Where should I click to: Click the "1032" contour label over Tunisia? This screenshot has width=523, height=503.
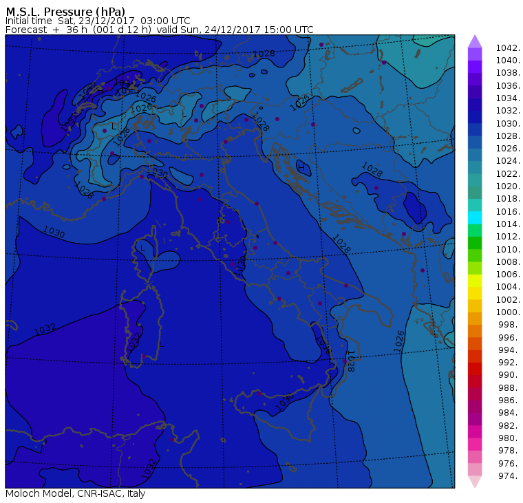click(149, 469)
